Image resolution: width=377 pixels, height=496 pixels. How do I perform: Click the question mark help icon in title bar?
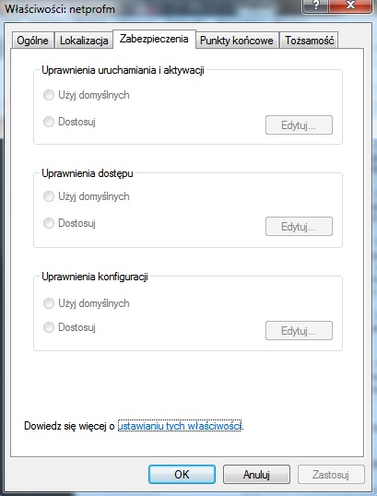pos(315,6)
